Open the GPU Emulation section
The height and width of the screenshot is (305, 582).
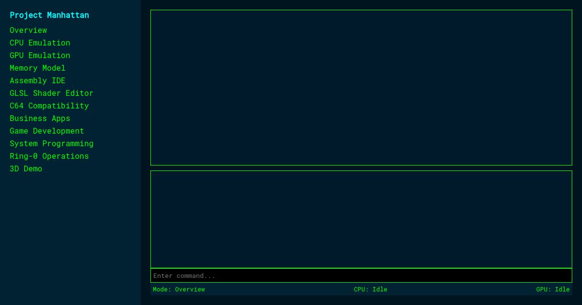(x=40, y=55)
